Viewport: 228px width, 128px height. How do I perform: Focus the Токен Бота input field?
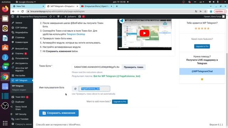[97, 67]
